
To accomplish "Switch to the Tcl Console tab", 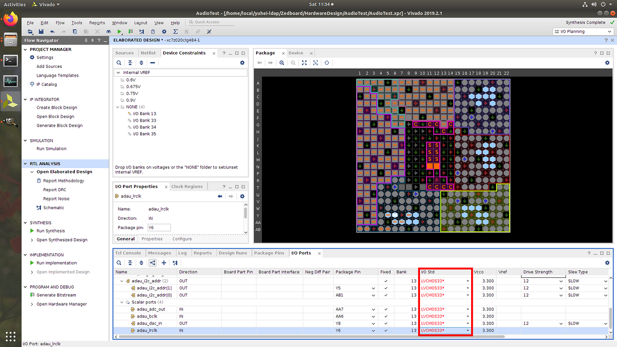I will coord(128,253).
